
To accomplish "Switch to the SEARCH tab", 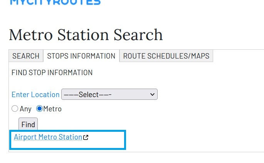I will point(26,56).
